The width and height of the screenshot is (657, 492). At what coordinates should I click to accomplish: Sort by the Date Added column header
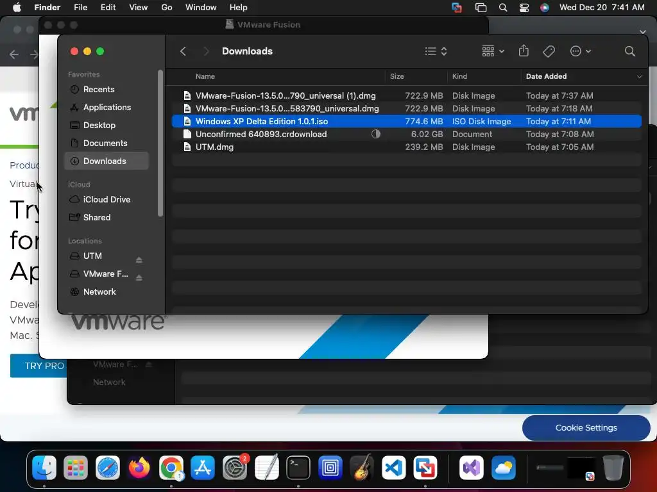pyautogui.click(x=547, y=76)
